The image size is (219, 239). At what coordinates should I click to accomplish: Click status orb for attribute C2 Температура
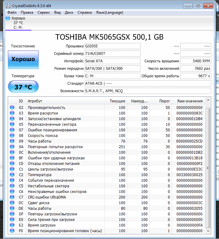(x=12, y=175)
